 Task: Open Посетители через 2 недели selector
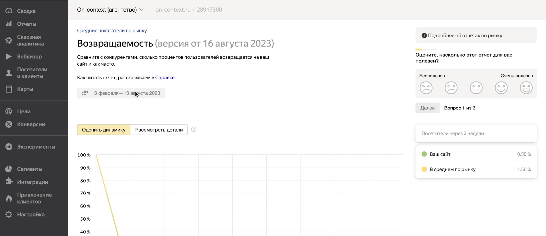[476, 133]
